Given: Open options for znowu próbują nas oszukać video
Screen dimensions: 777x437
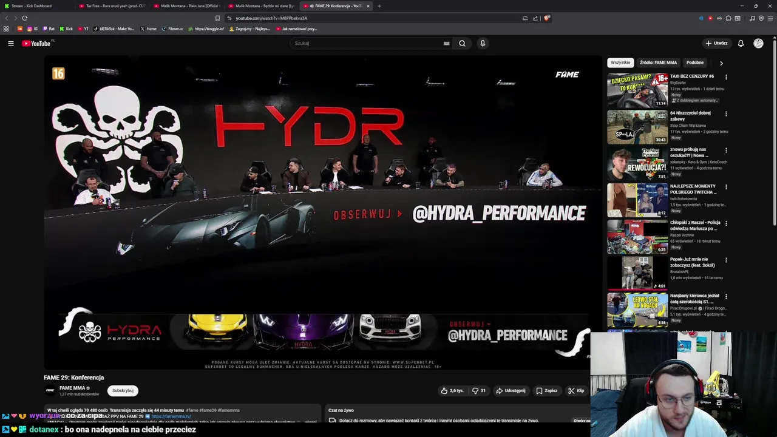Looking at the screenshot, I should click(726, 150).
